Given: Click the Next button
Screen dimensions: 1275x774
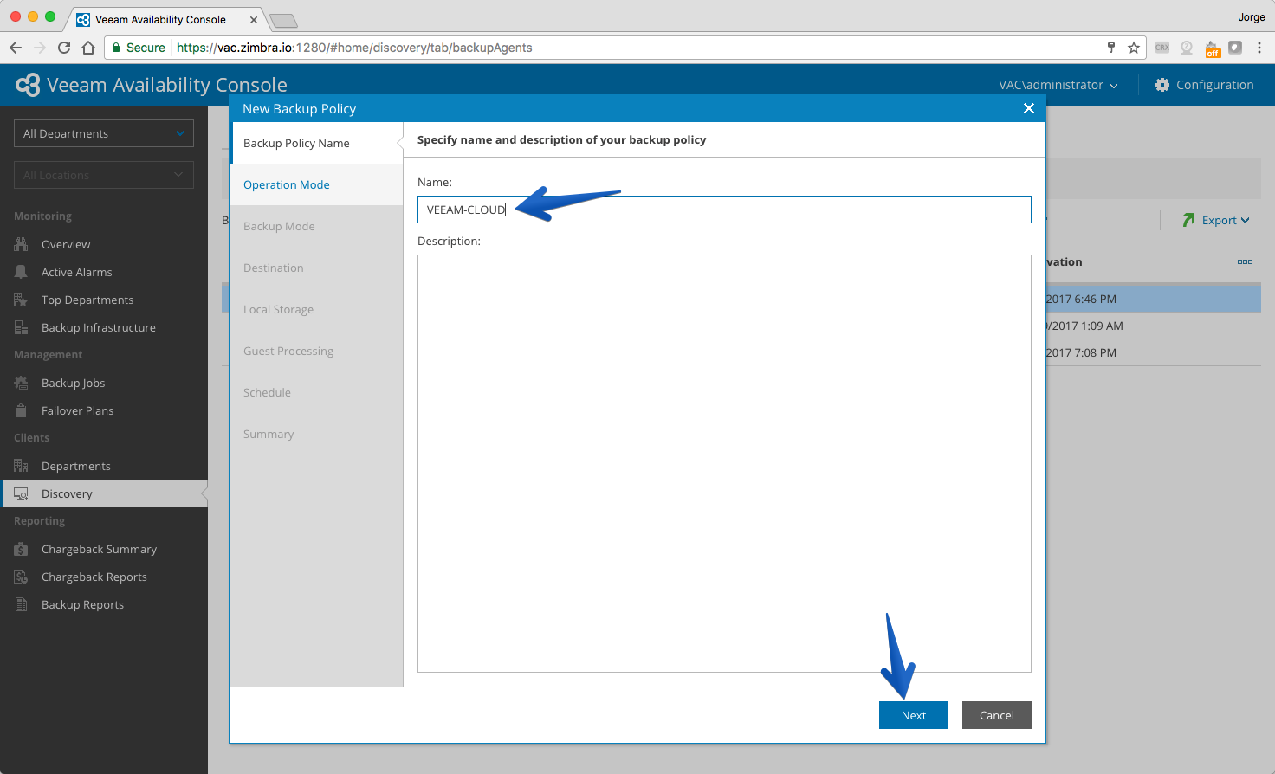Looking at the screenshot, I should (x=914, y=715).
